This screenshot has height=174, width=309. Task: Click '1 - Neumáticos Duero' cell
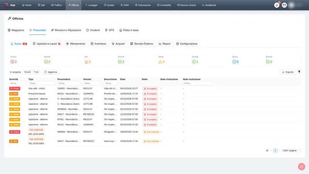pyautogui.click(x=68, y=104)
